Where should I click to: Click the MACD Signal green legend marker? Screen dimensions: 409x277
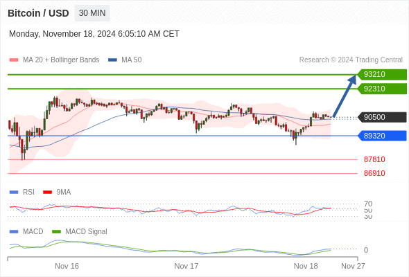(x=56, y=231)
